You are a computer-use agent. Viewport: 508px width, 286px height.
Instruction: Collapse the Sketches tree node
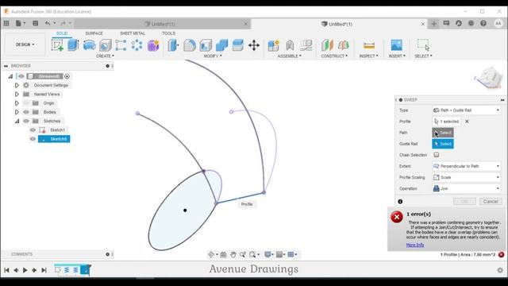pos(17,121)
